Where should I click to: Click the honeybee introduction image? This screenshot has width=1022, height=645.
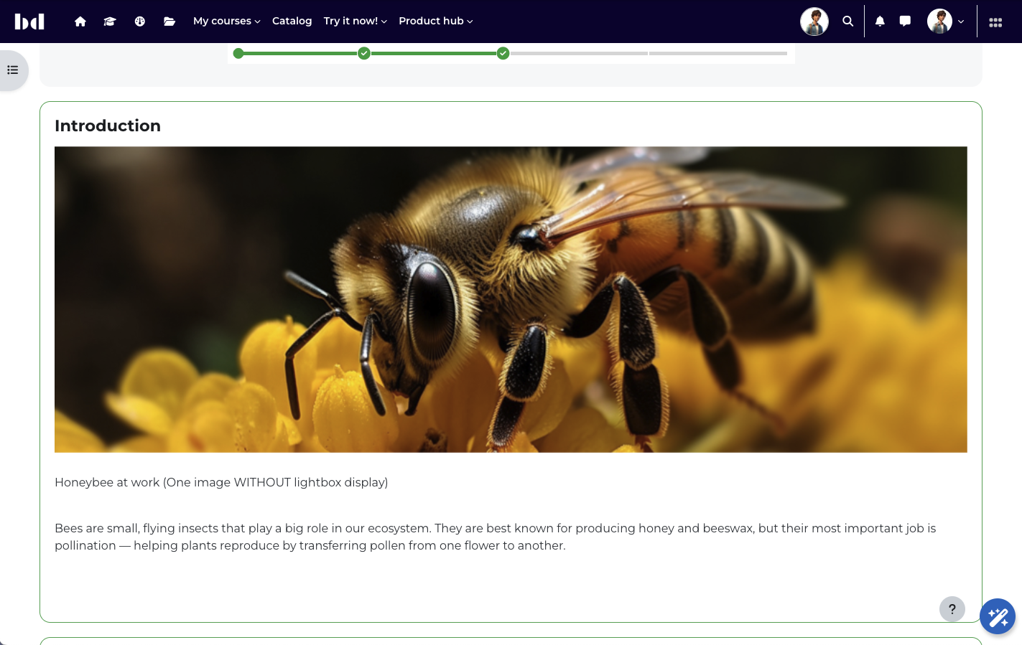511,299
